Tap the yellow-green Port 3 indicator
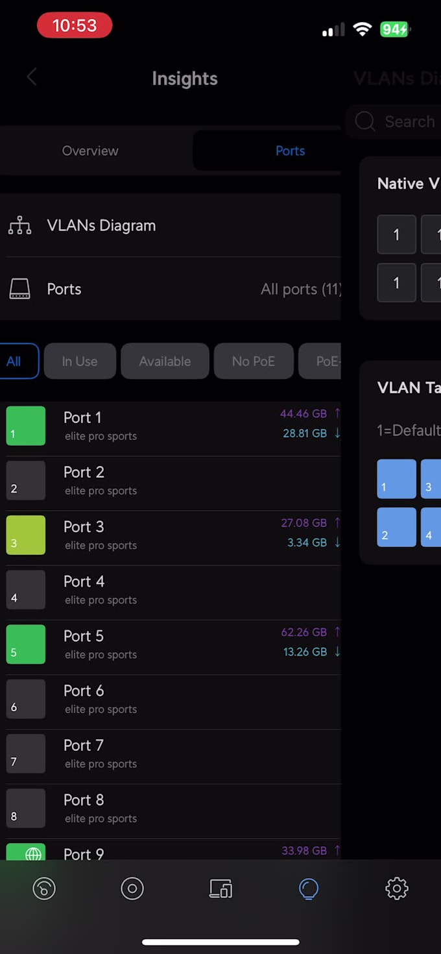The width and height of the screenshot is (441, 954). [x=25, y=535]
